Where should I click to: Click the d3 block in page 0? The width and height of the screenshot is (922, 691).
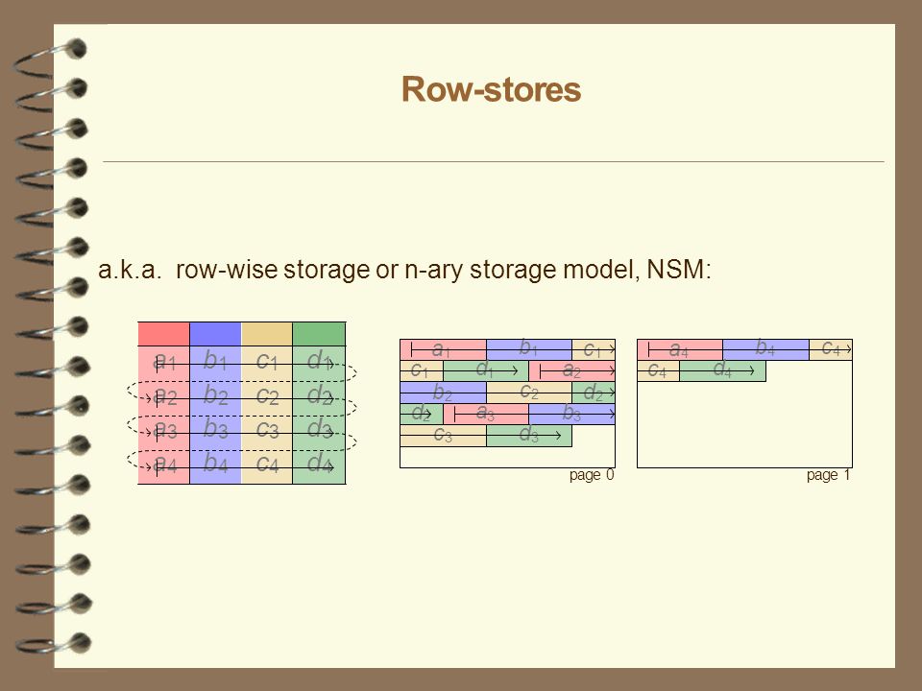pyautogui.click(x=529, y=436)
